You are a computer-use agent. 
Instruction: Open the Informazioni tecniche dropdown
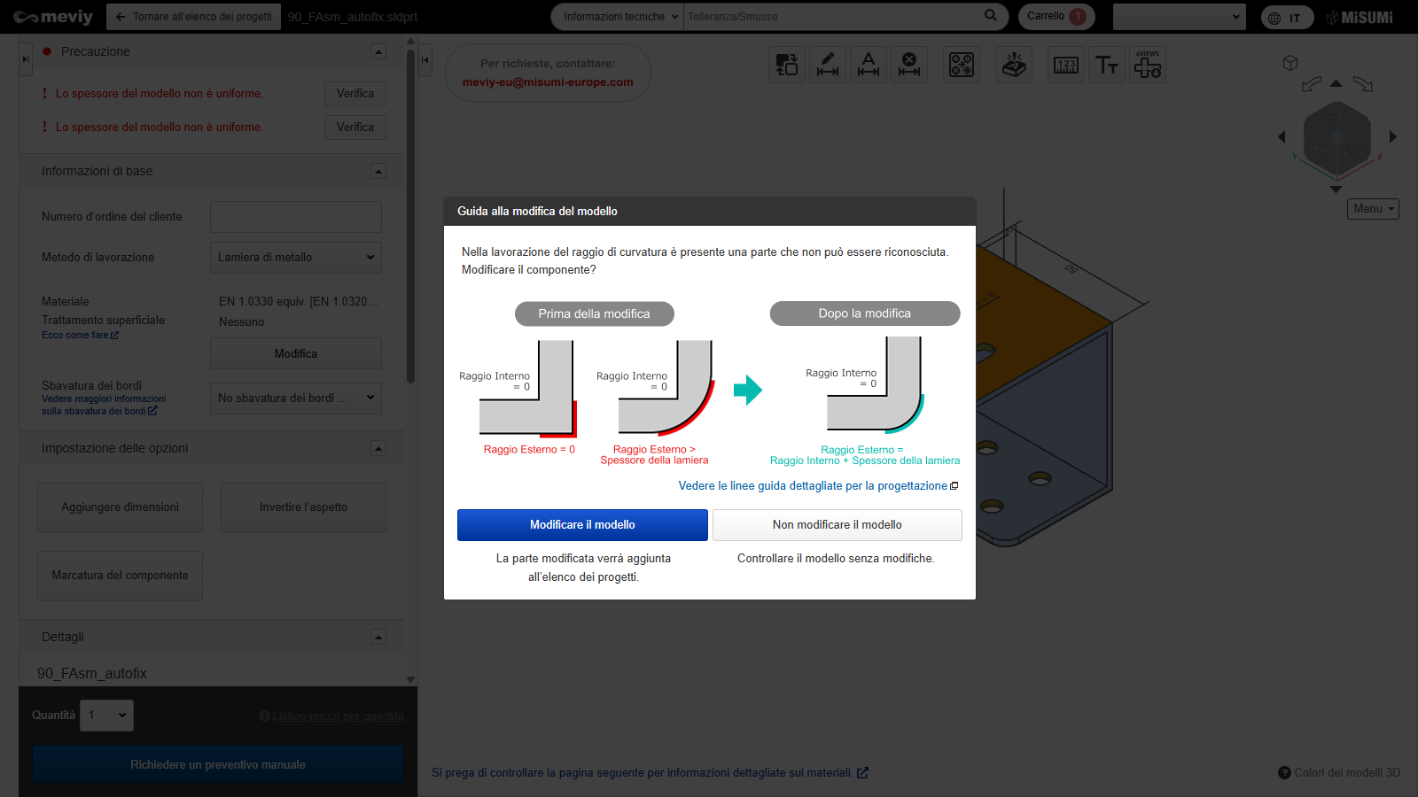tap(619, 17)
